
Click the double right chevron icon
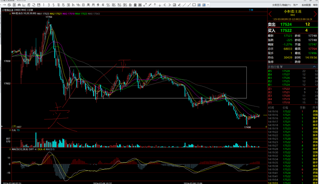point(169,5)
